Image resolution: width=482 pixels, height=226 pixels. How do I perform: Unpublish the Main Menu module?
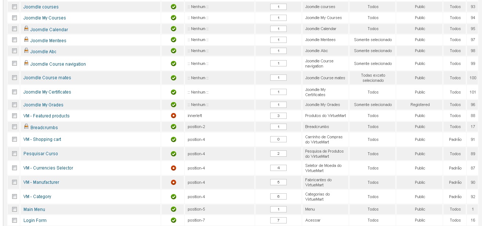(x=174, y=209)
